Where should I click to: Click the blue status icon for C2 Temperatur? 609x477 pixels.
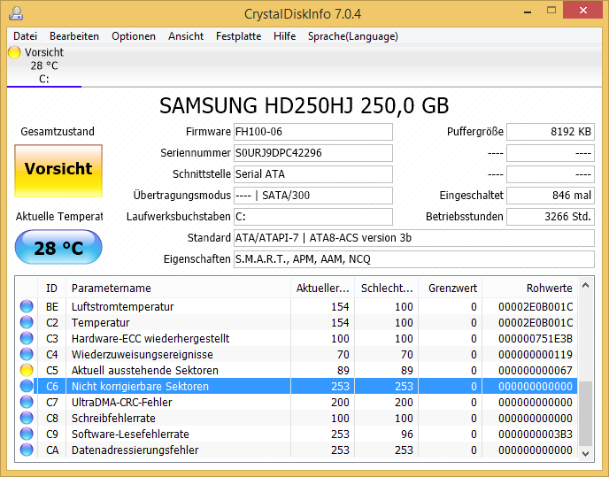coord(27,322)
